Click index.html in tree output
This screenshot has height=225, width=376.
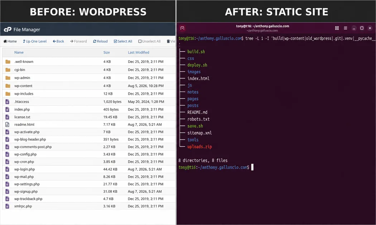198,78
